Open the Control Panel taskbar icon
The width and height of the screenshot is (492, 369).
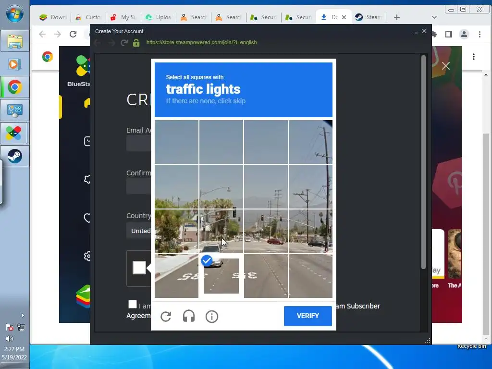tap(15, 110)
